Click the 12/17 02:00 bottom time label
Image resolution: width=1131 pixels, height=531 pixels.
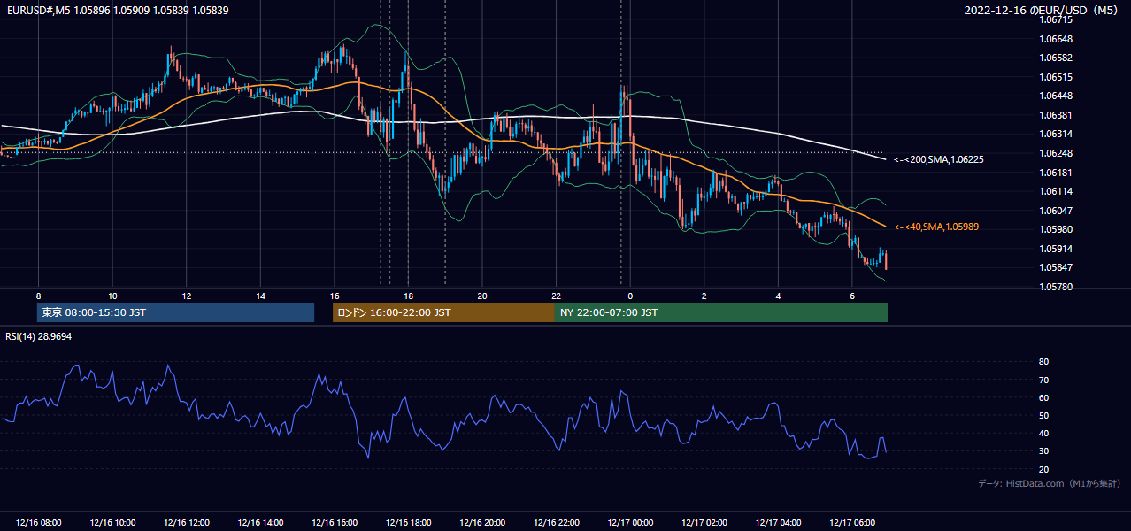click(704, 523)
